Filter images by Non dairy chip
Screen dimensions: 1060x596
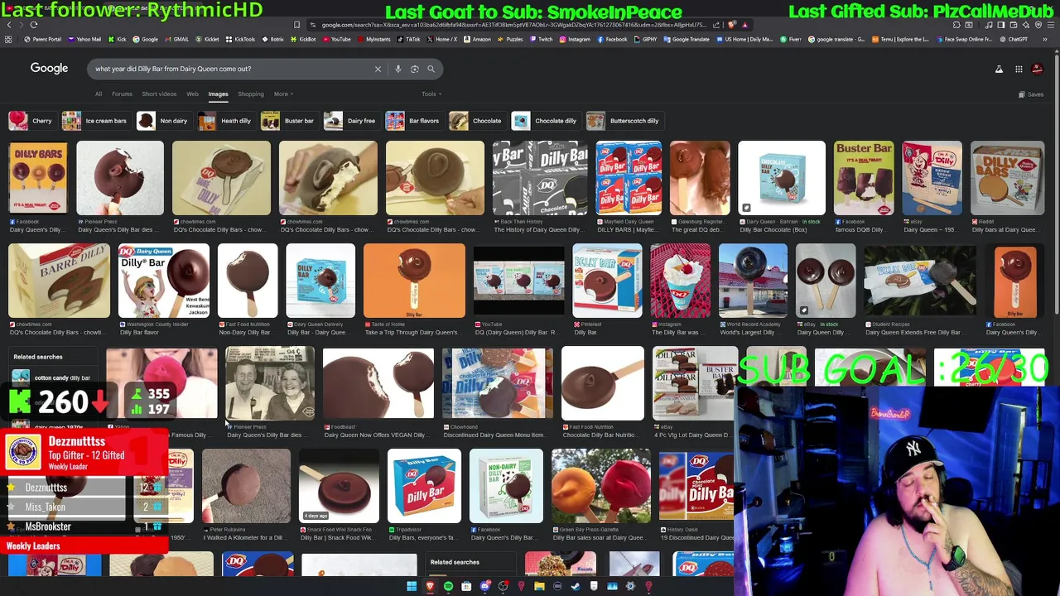pyautogui.click(x=163, y=121)
